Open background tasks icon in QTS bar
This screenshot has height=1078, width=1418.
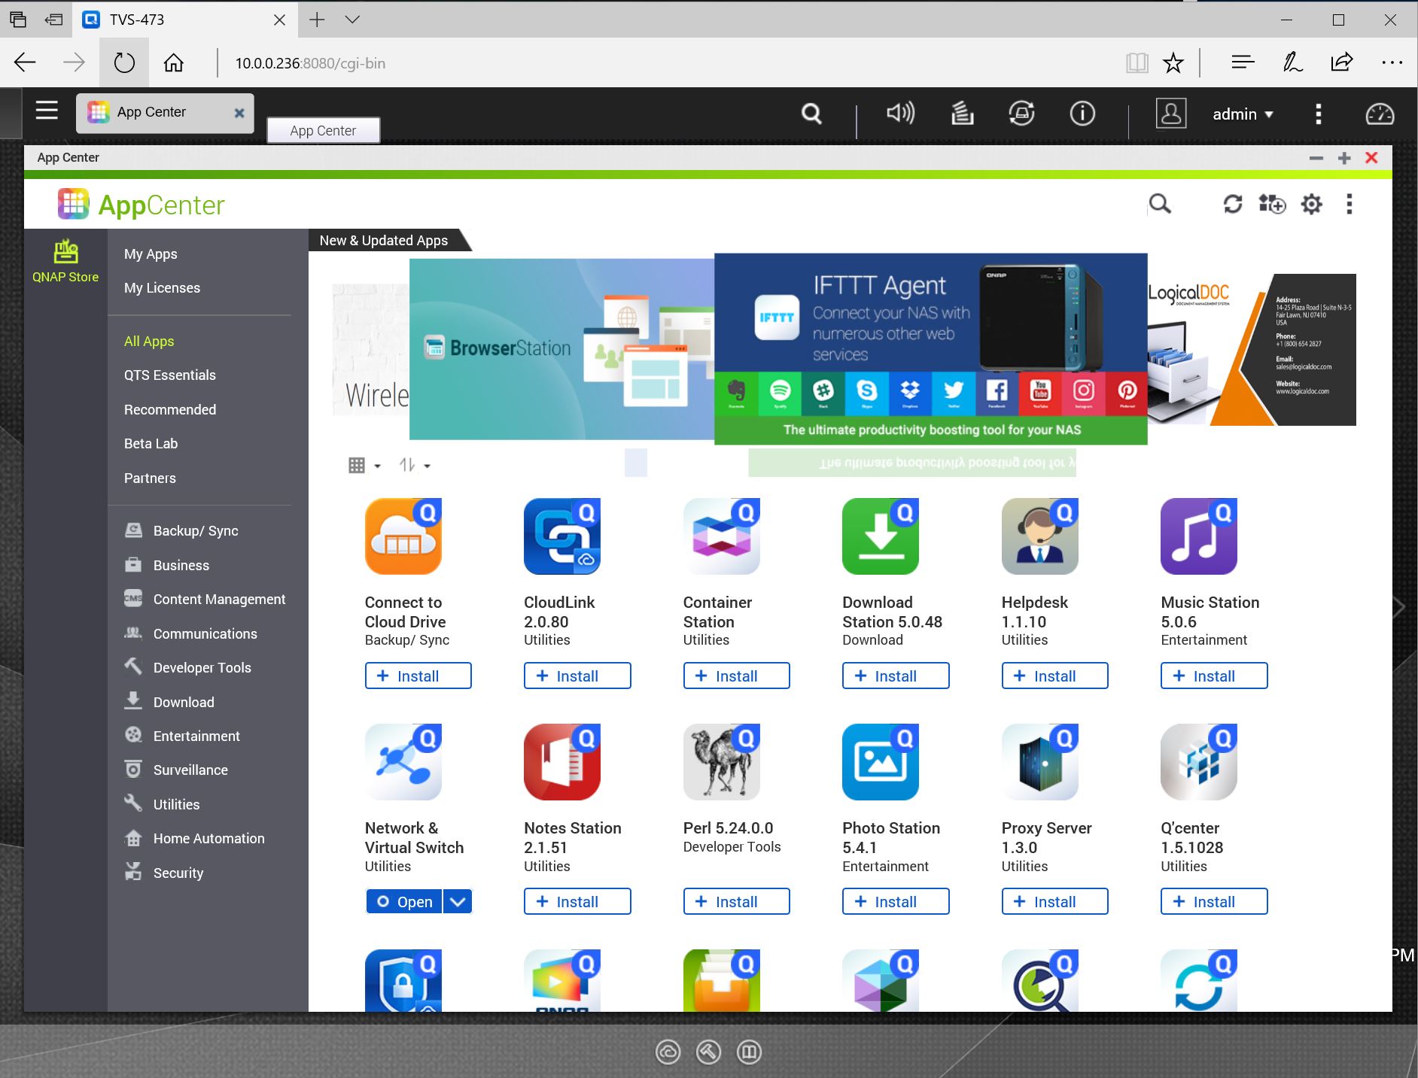962,114
